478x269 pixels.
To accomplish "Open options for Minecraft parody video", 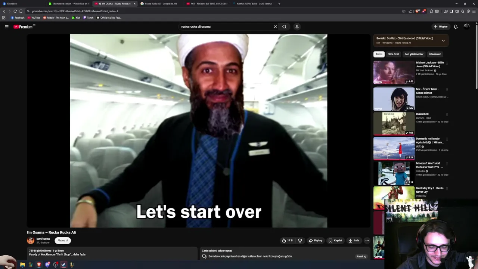I will tap(447, 164).
